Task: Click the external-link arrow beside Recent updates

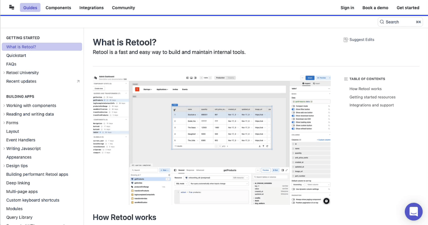Action: 78,81
